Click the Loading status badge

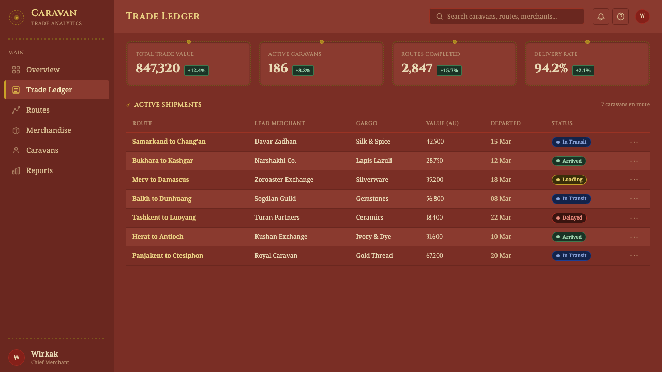[x=569, y=180]
